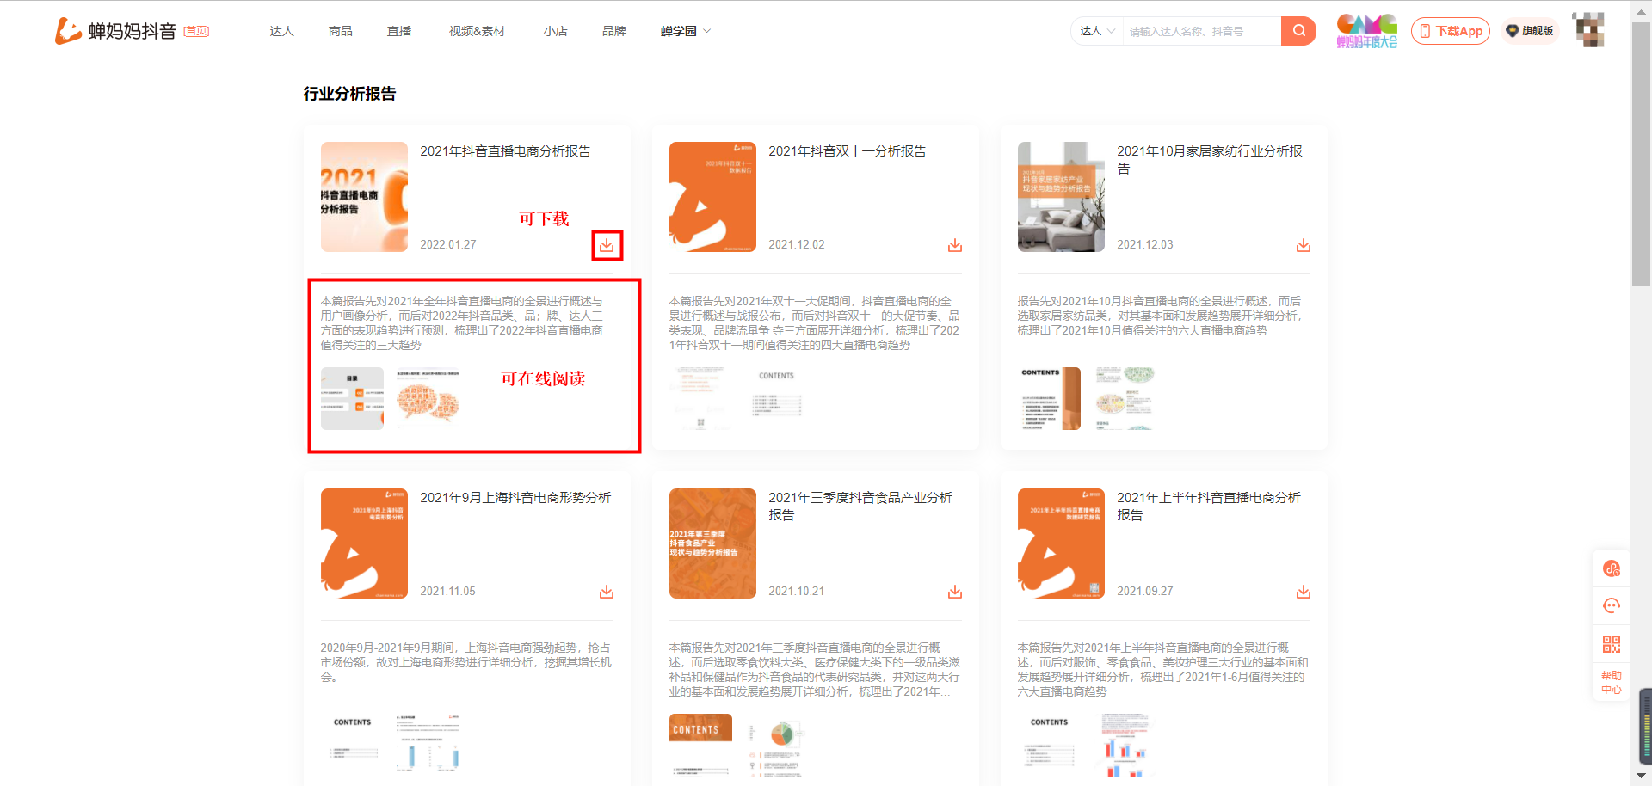Preview CONTENTS page of 上海抖音电商形势分析
The height and width of the screenshot is (786, 1652).
(x=352, y=745)
